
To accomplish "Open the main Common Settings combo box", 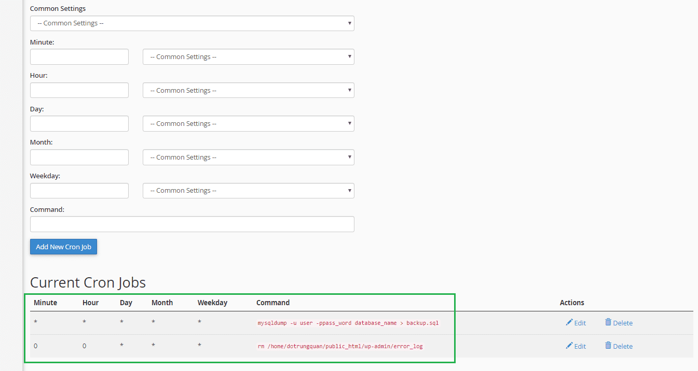I will [x=192, y=23].
